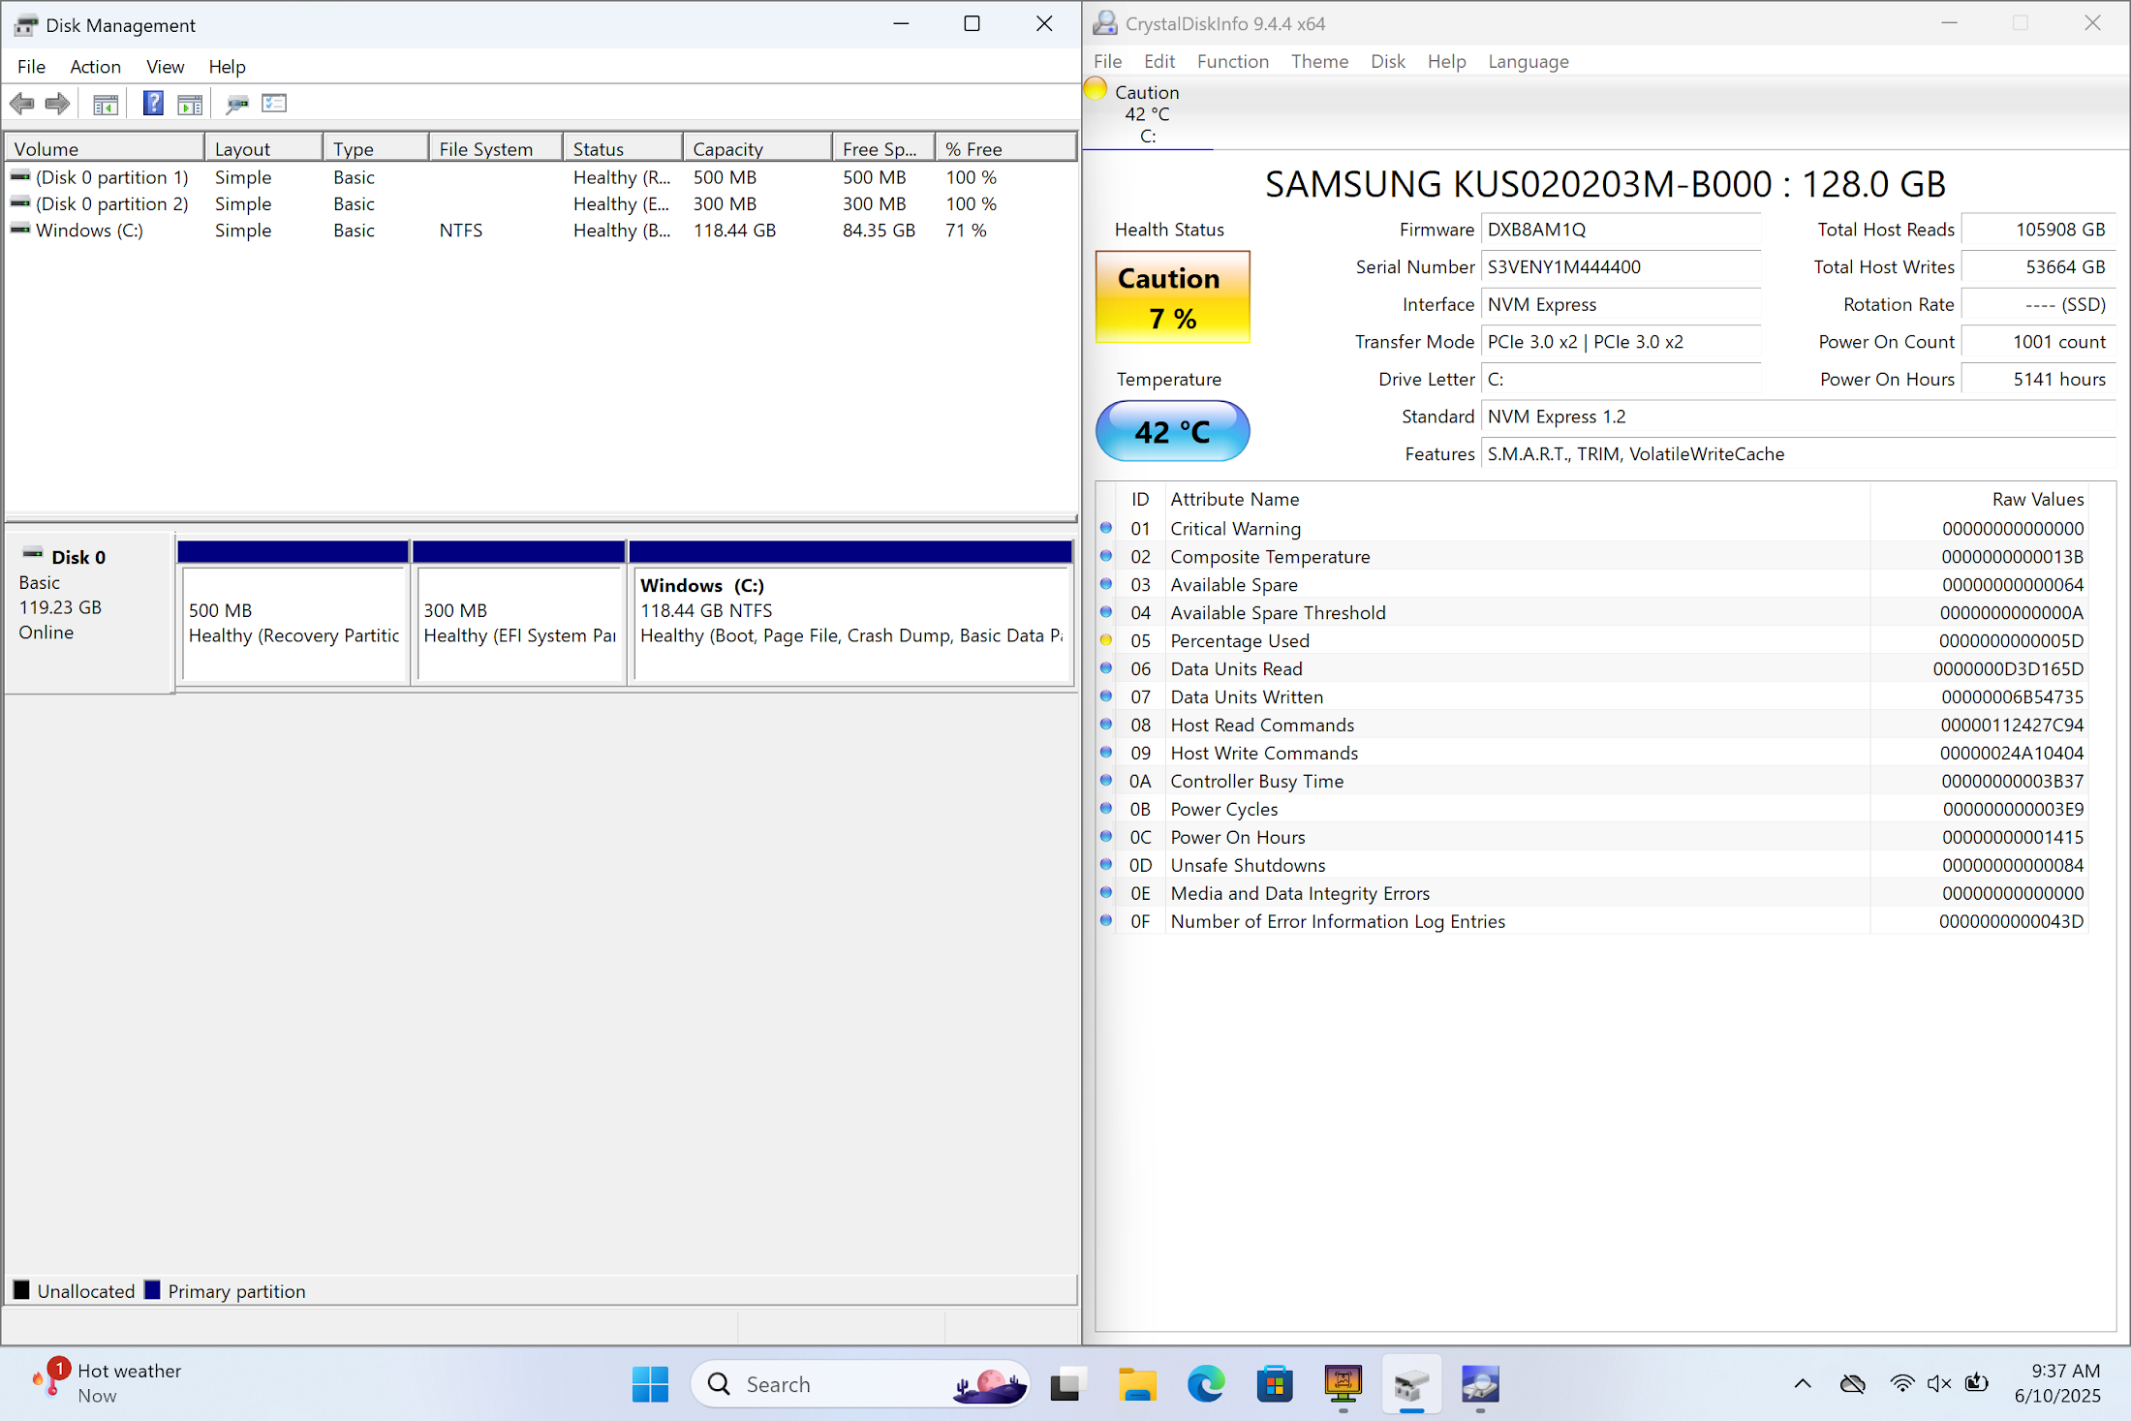Open the Language menu in CrystalDiskInfo
The height and width of the screenshot is (1421, 2131).
point(1528,61)
